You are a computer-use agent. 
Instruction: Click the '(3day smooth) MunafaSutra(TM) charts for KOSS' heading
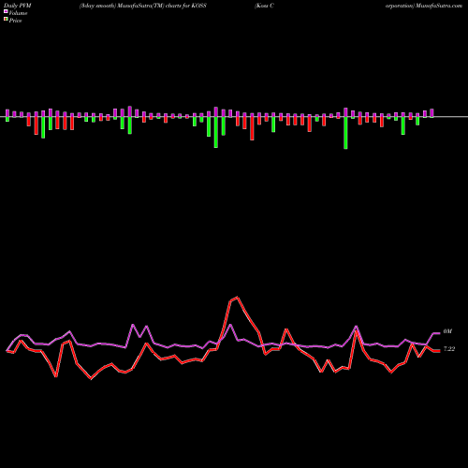pos(143,6)
